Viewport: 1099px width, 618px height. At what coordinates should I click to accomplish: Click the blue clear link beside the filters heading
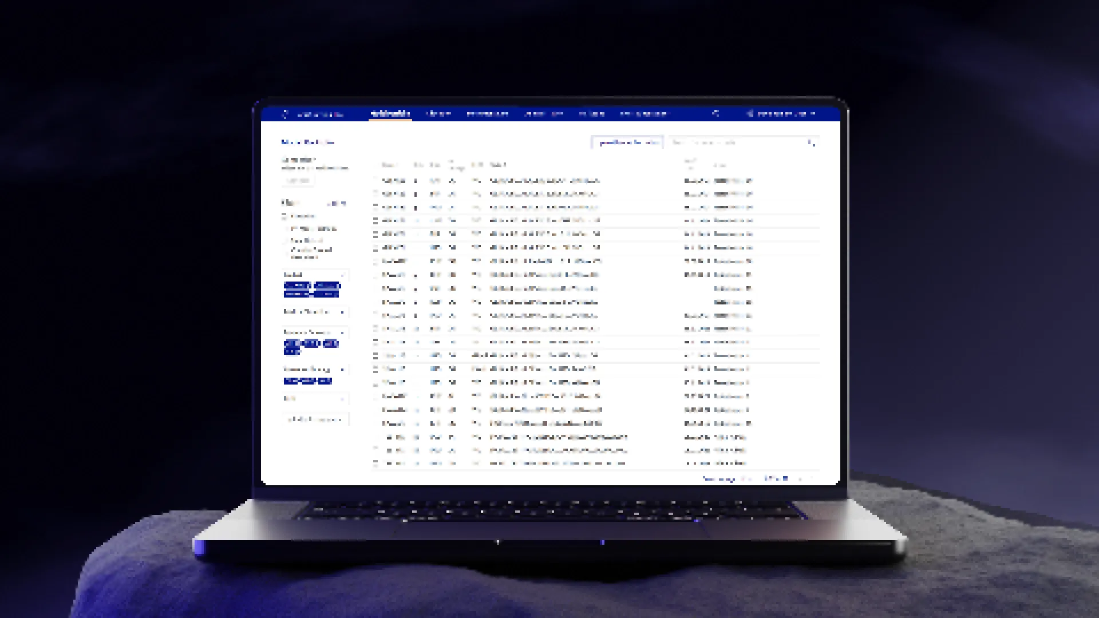pos(337,203)
